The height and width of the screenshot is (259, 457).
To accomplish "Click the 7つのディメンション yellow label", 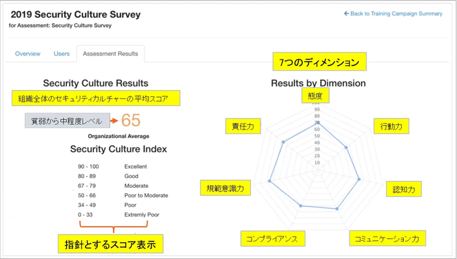I will pyautogui.click(x=320, y=62).
